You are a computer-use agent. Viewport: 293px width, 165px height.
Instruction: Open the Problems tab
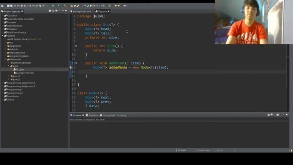(x=92, y=115)
